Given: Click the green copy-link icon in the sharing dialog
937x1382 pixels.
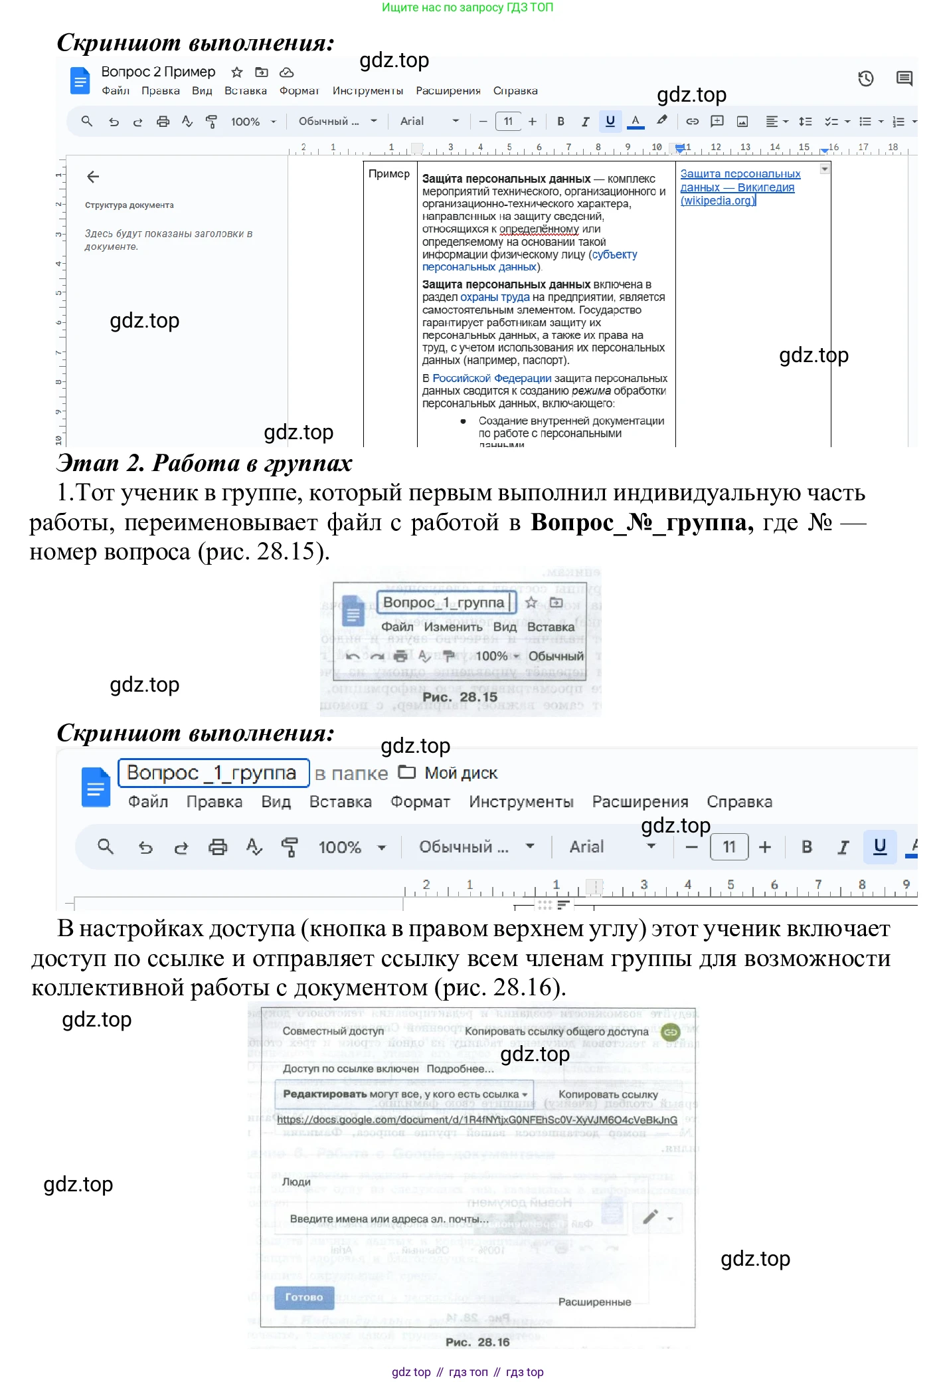Looking at the screenshot, I should [671, 1032].
